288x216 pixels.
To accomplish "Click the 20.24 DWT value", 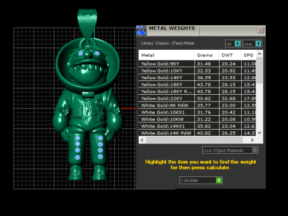I will point(229,64).
